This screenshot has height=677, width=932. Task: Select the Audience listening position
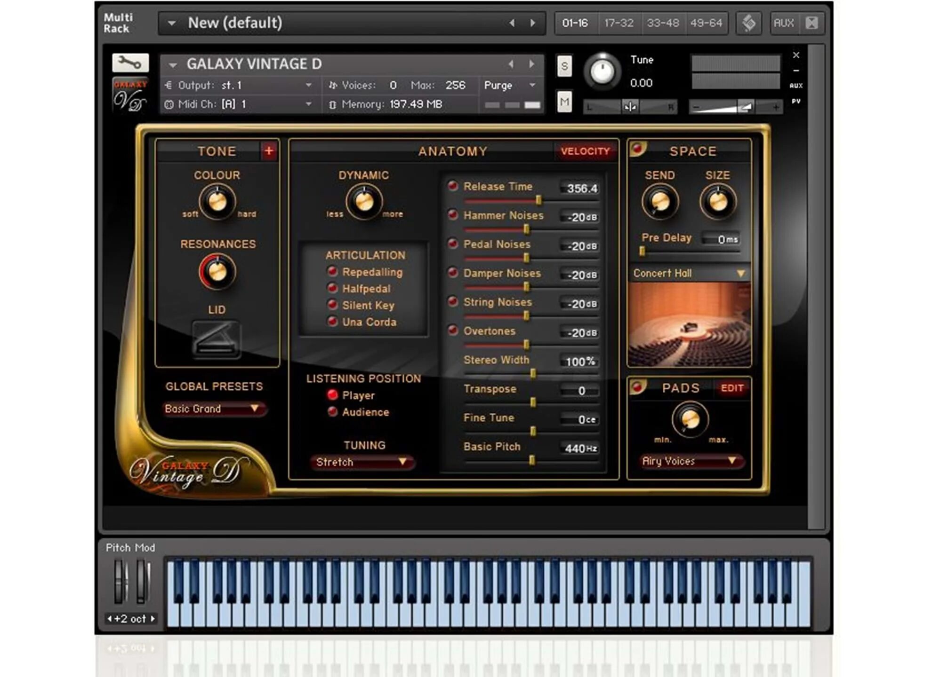point(332,412)
